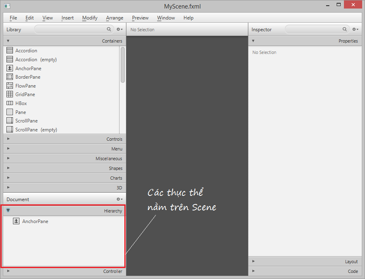Click the HBox icon
This screenshot has width=365, height=279.
click(x=10, y=103)
